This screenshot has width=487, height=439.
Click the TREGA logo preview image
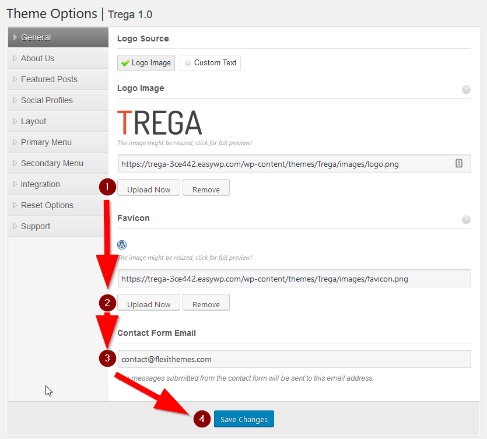click(160, 122)
